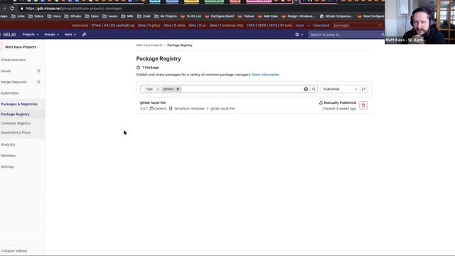Reload the page with the refresh icon

pos(12,9)
